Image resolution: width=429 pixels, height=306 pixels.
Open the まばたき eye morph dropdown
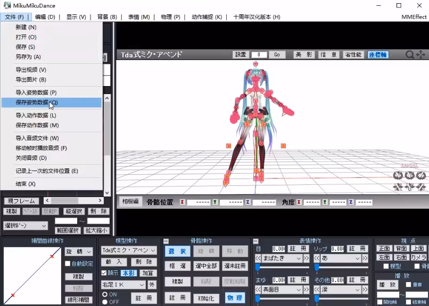tap(282, 258)
